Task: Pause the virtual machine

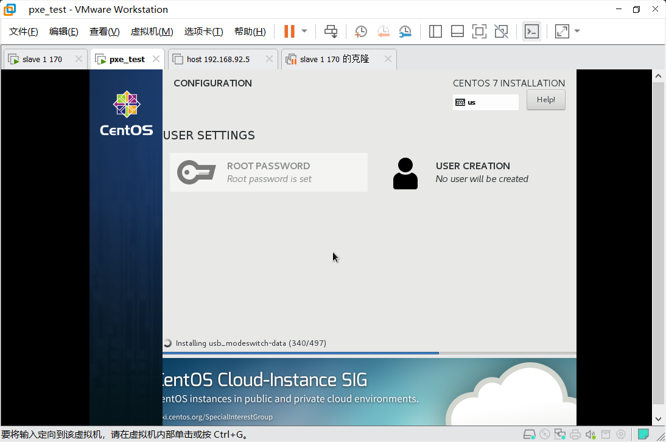Action: (x=289, y=32)
